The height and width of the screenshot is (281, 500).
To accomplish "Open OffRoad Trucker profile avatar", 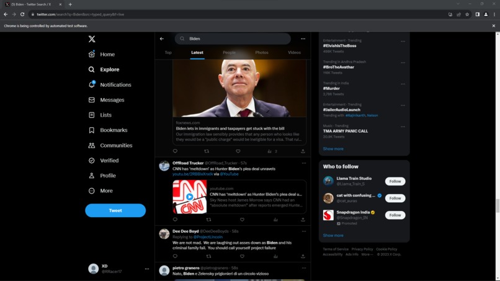I will click(164, 166).
